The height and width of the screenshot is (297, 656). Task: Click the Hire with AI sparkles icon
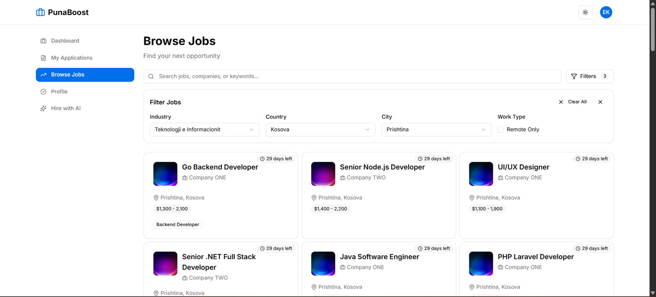point(43,108)
